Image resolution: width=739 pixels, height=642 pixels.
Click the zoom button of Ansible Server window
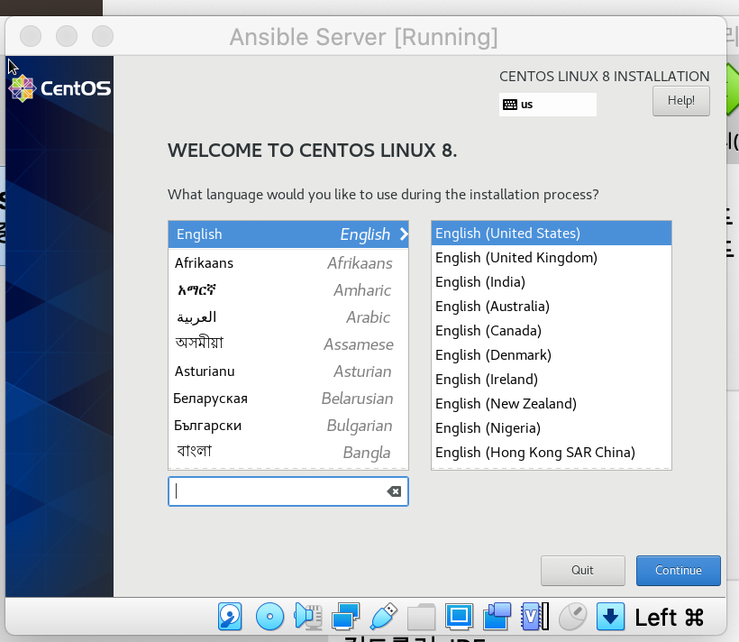102,36
